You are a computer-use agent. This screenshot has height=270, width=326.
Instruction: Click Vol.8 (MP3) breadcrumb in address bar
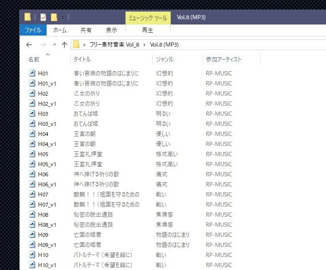click(x=164, y=45)
